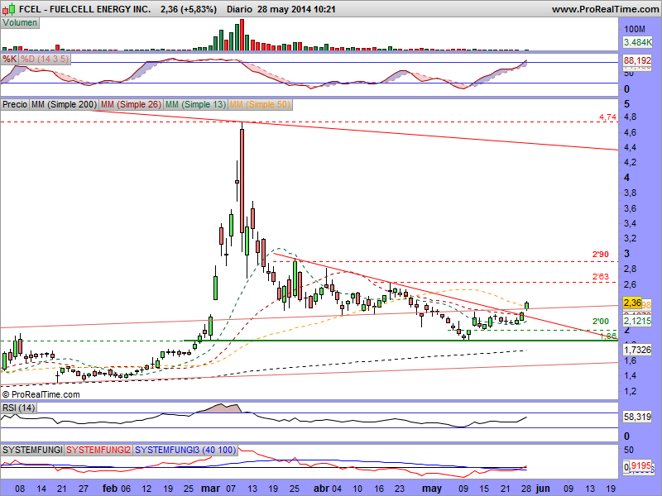Screen dimensions: 662x496
Task: Select the yellow current price tag 2,36
Action: coord(632,303)
